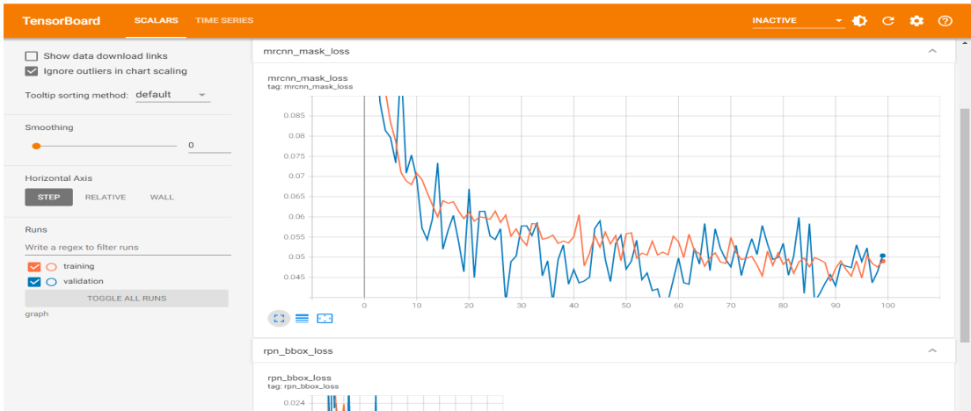Click the TensorBoard logo

(61, 20)
